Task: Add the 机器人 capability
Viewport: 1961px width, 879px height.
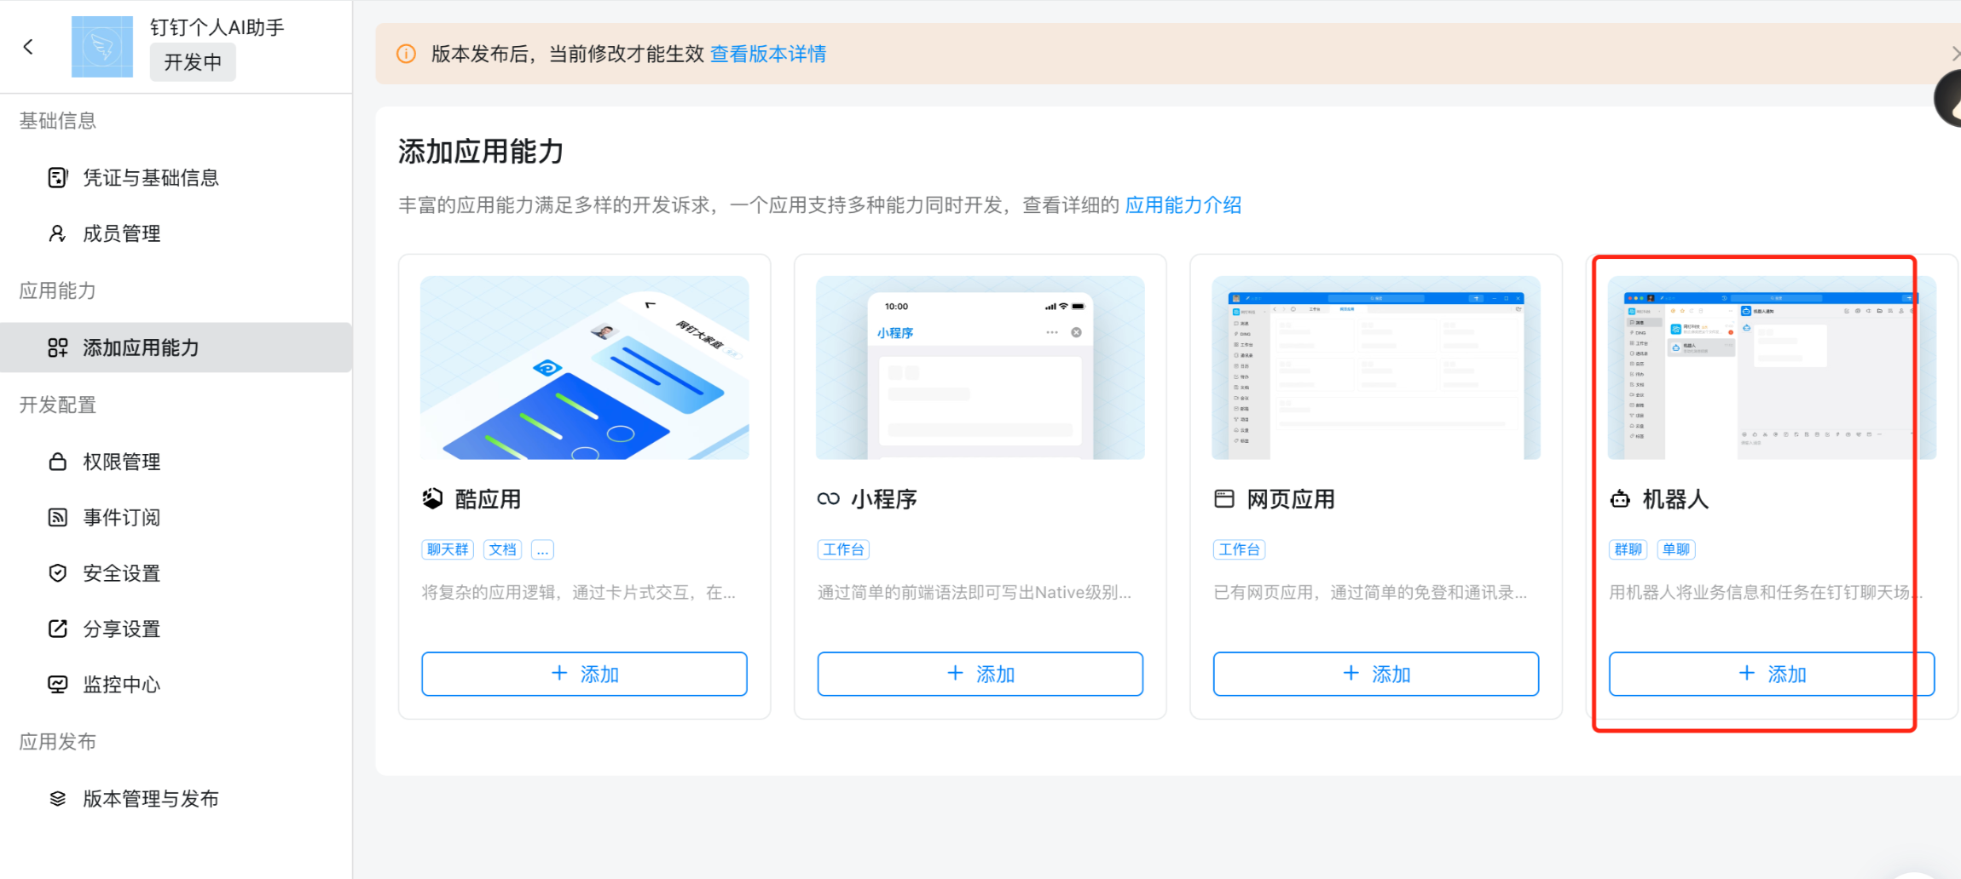Action: 1772,674
